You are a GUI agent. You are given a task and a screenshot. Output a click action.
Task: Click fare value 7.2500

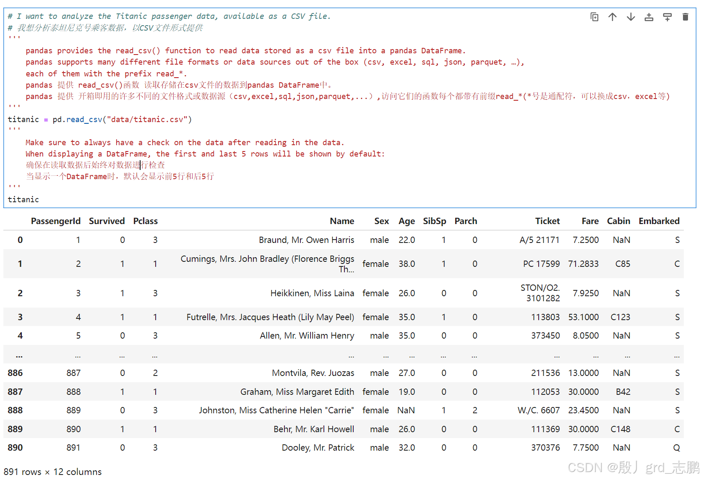click(x=586, y=240)
